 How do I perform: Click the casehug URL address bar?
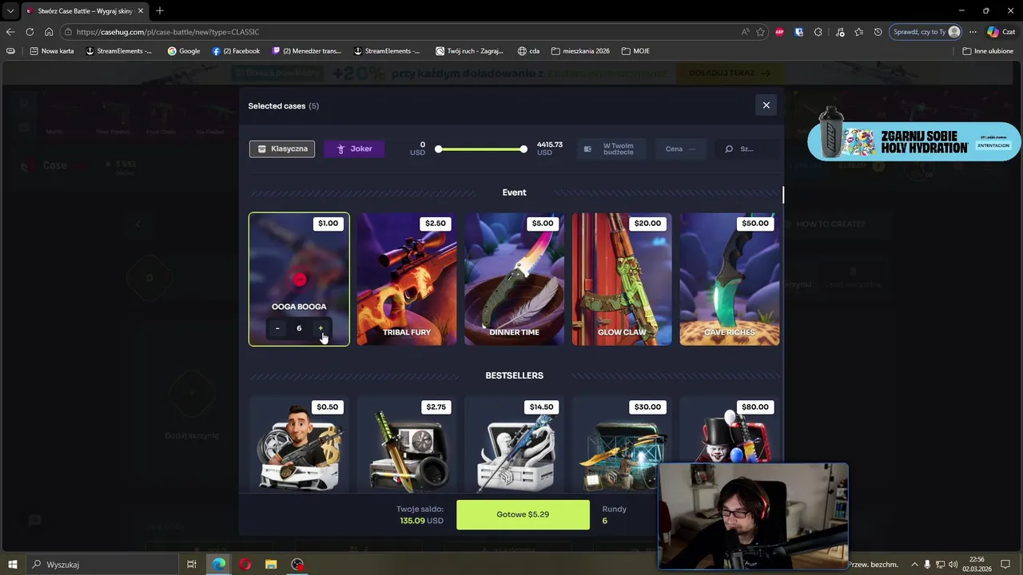point(400,32)
